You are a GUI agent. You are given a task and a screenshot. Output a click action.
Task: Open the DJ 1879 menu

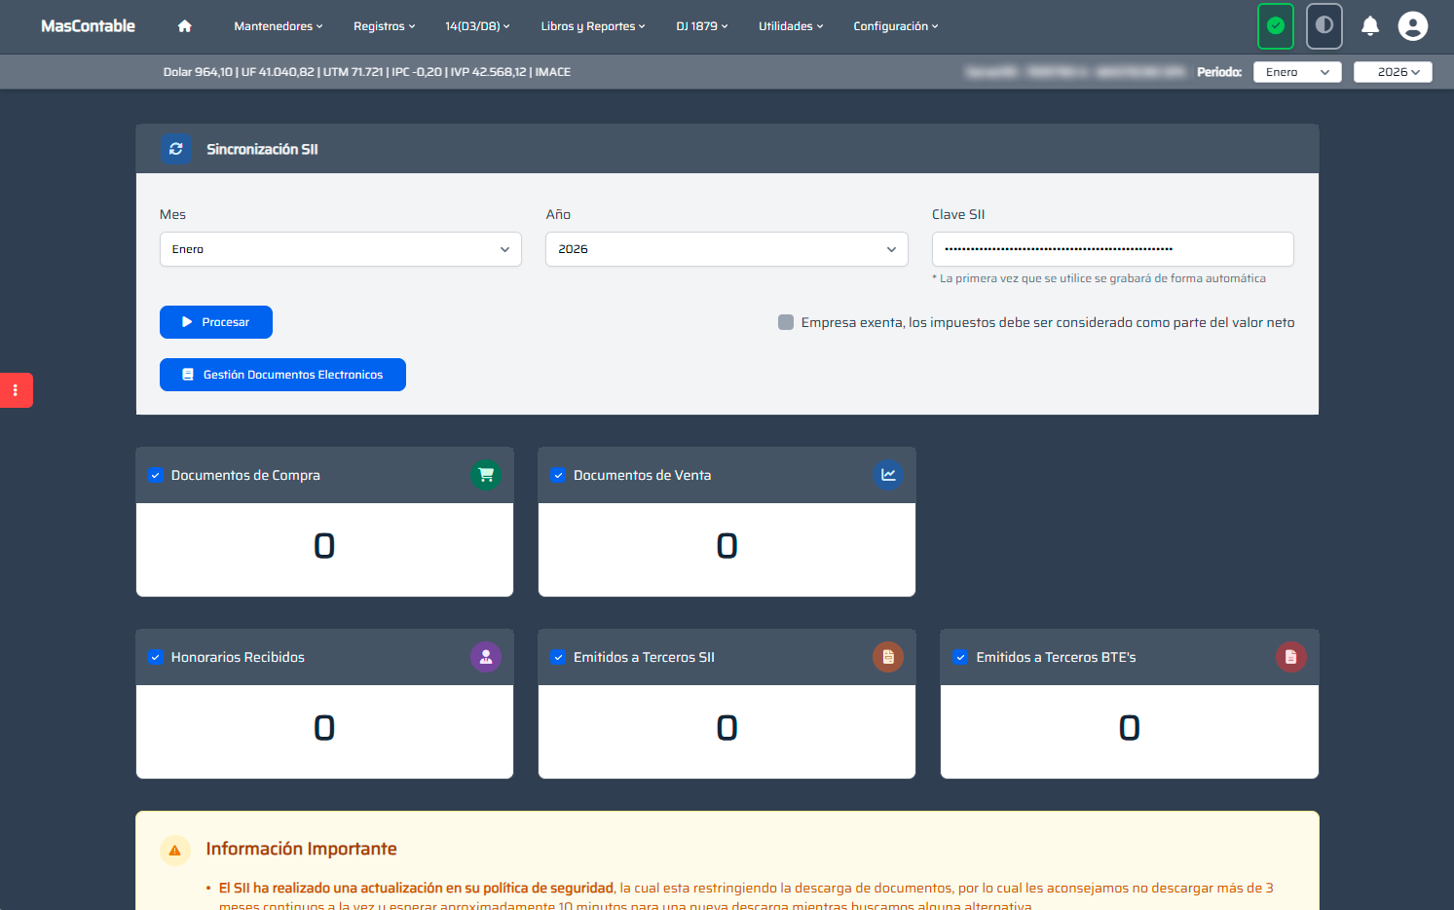pos(702,26)
